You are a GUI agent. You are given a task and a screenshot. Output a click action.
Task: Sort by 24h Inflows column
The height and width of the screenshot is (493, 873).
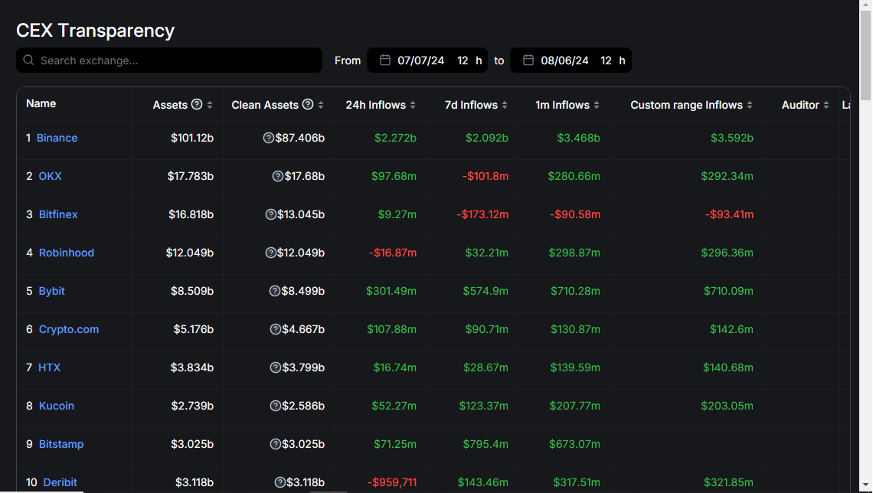coord(413,105)
